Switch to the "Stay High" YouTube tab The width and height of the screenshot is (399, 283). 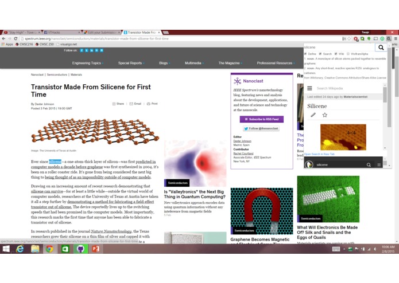tap(22, 33)
